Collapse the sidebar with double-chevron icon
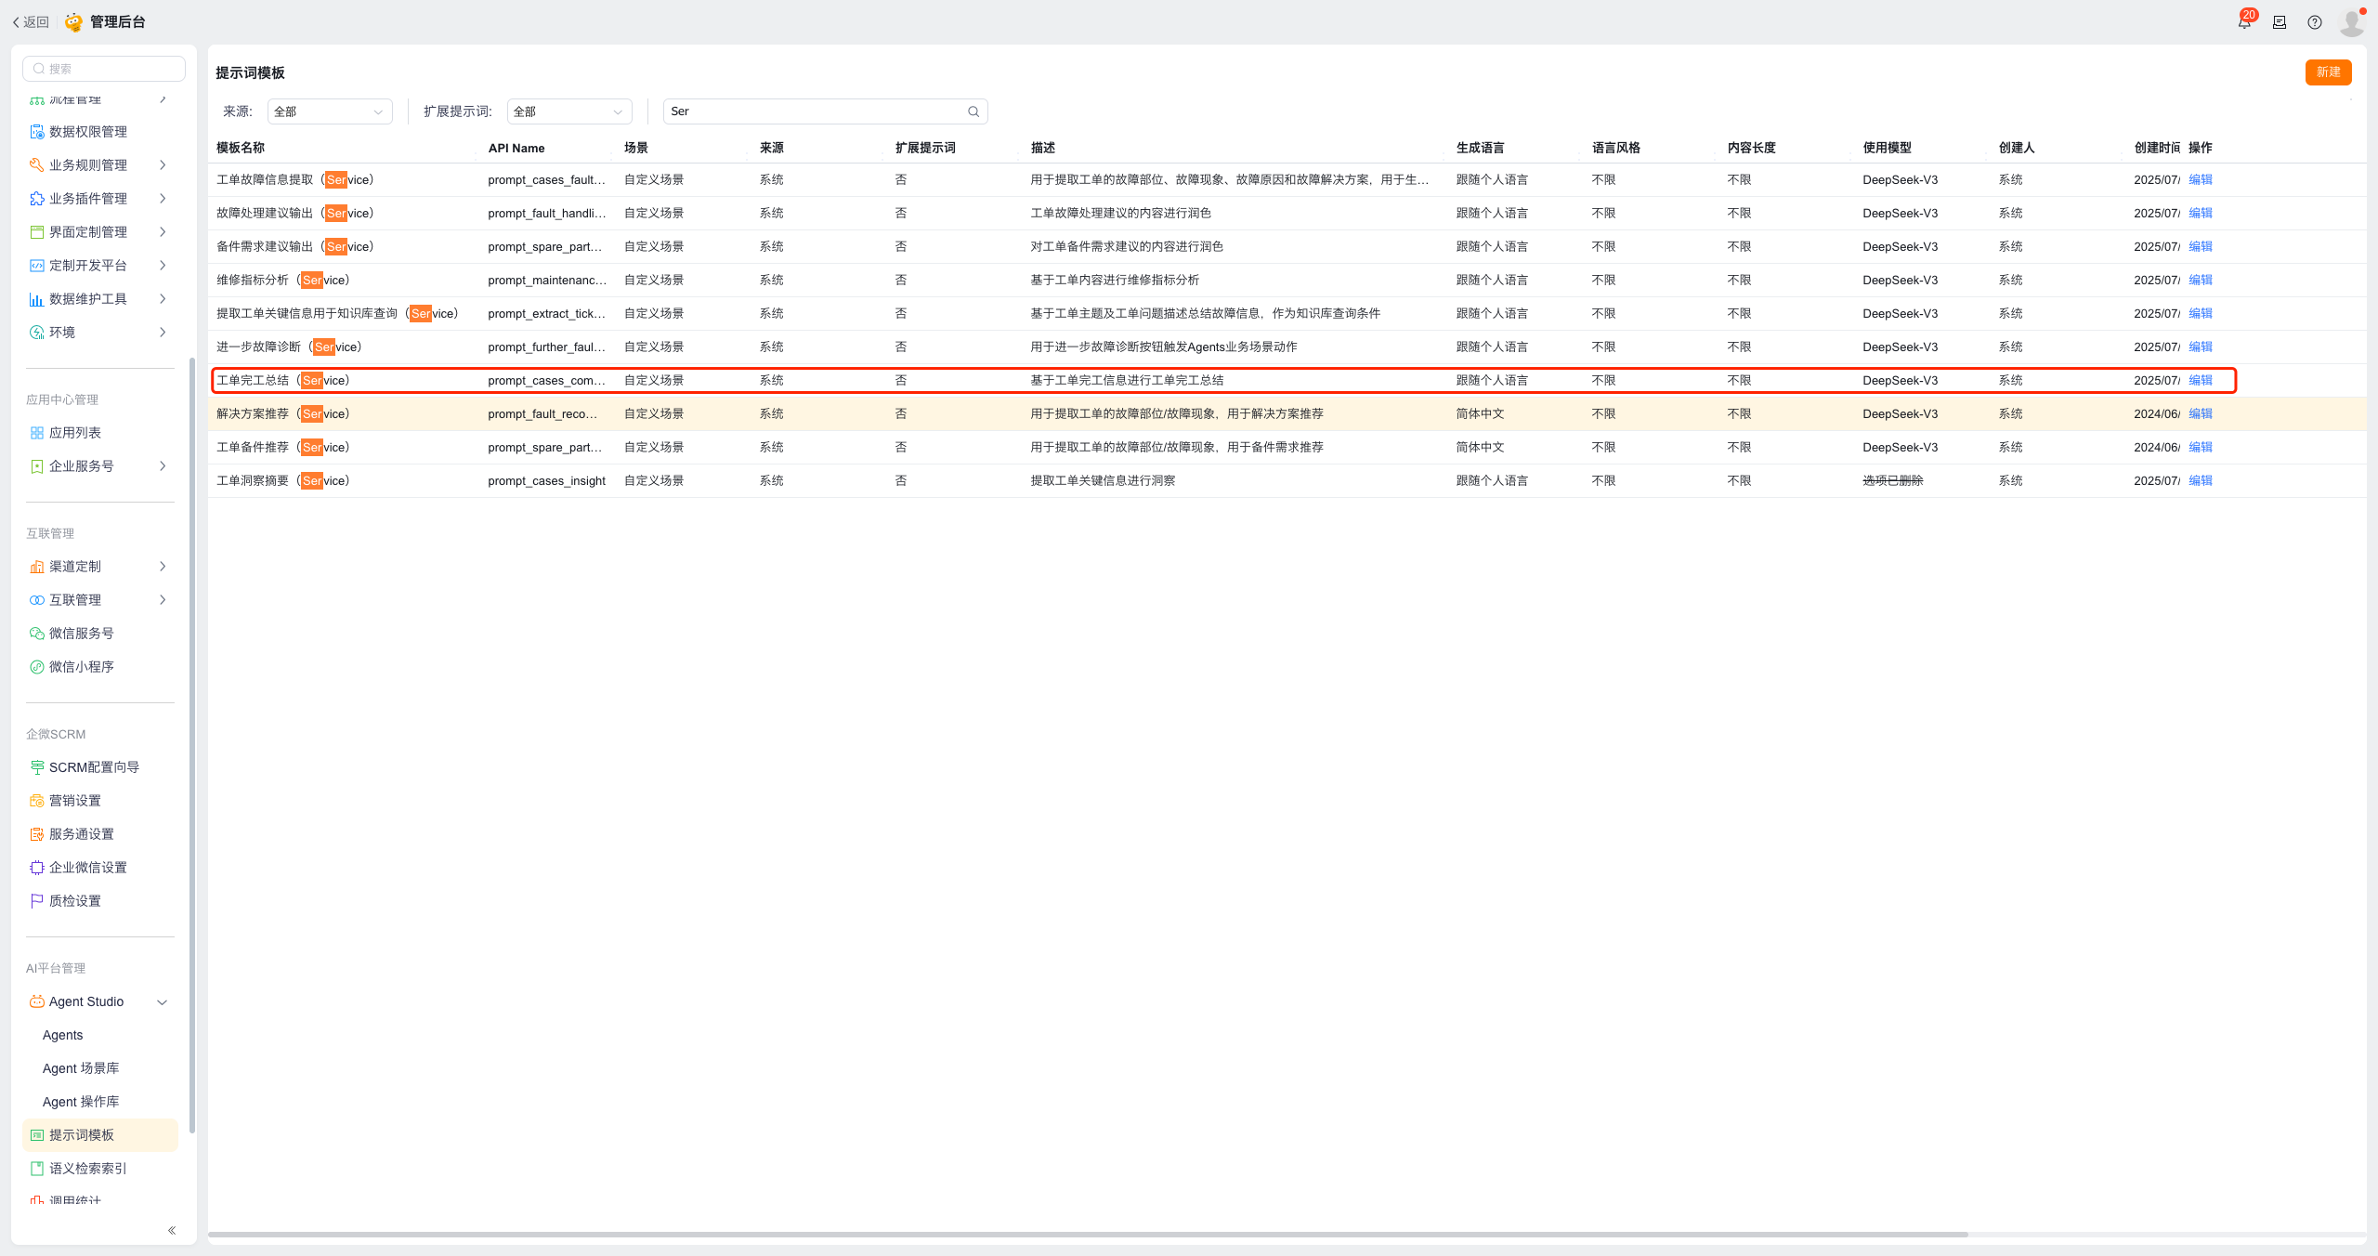 pos(172,1230)
